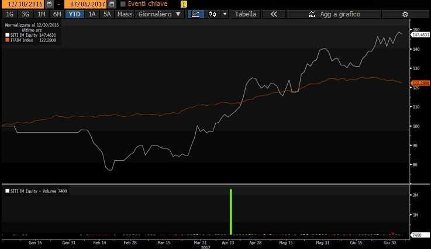Select the 6M time range tab
The image size is (431, 249).
pos(57,14)
